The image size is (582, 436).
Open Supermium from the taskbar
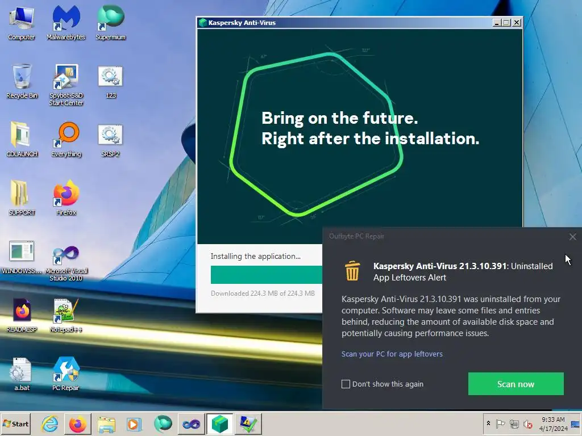coord(163,424)
